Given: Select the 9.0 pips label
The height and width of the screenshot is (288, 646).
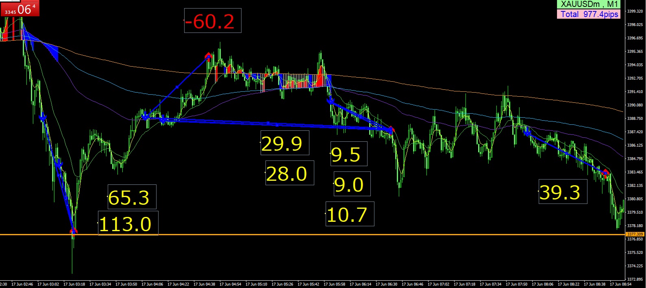Looking at the screenshot, I should (x=352, y=184).
